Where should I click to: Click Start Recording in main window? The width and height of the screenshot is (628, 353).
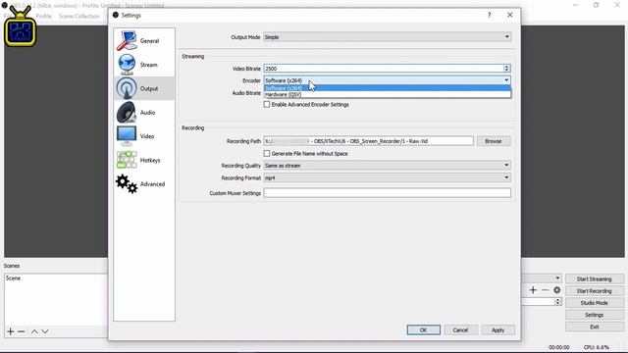594,291
